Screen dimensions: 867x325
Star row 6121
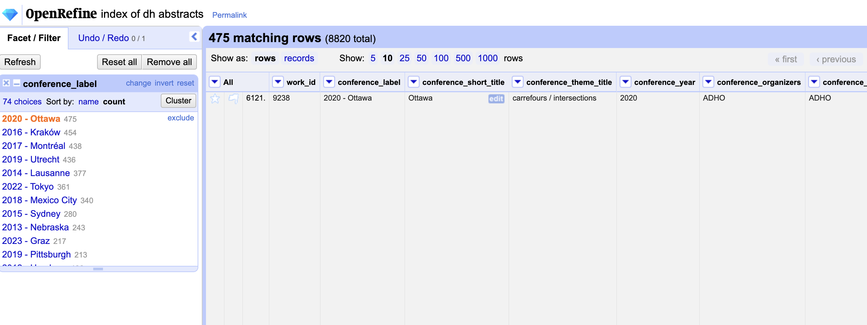[215, 99]
